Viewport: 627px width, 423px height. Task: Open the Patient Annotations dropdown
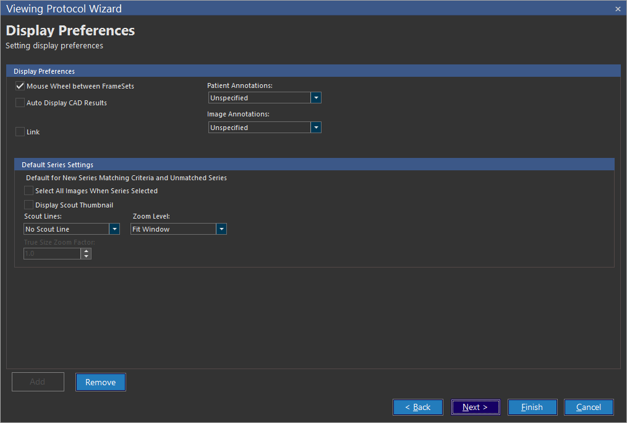(316, 98)
